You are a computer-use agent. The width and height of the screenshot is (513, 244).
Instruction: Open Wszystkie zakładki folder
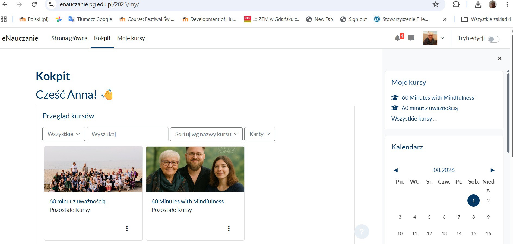pos(486,19)
